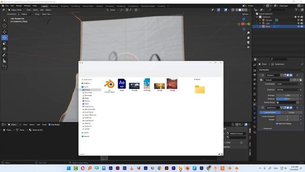The image size is (305, 172).
Task: Click the Premiere Pro icon on the taskbar
Action: pos(173,168)
